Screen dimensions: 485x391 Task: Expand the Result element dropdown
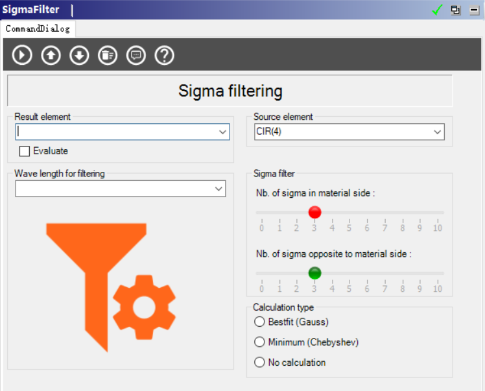tap(223, 132)
